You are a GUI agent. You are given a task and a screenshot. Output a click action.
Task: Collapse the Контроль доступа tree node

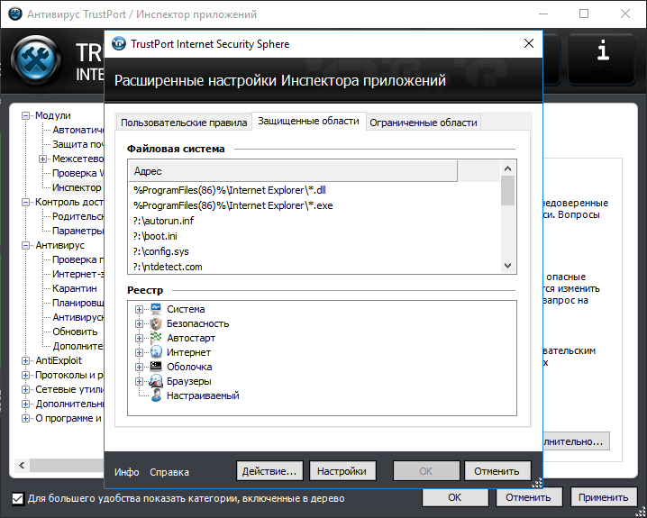click(25, 202)
